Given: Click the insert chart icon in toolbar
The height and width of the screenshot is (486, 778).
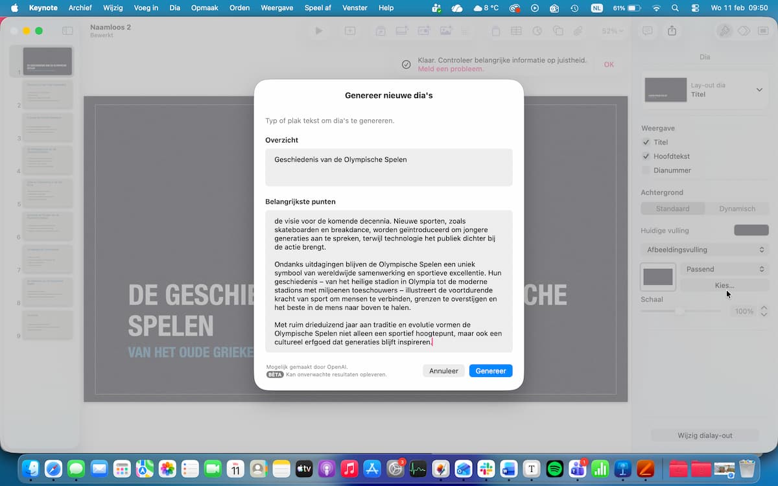Looking at the screenshot, I should click(537, 31).
